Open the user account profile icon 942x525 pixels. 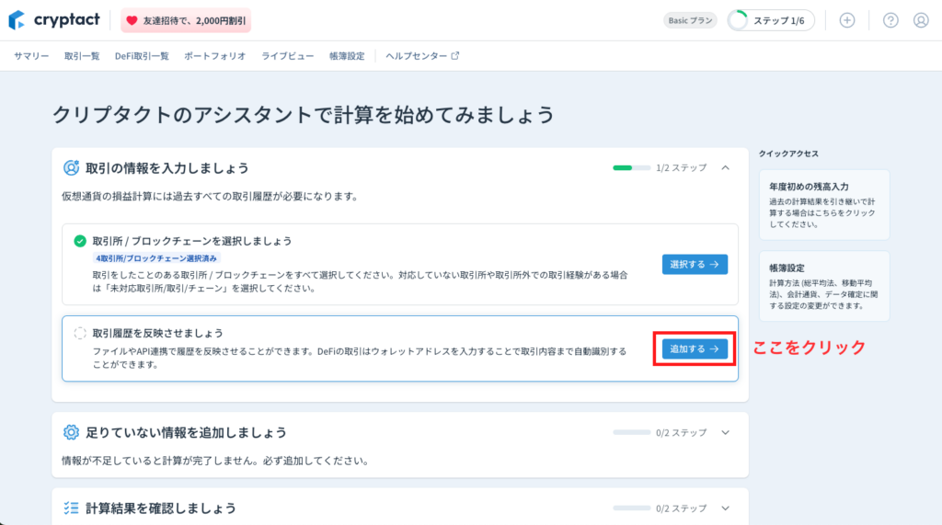coord(921,20)
